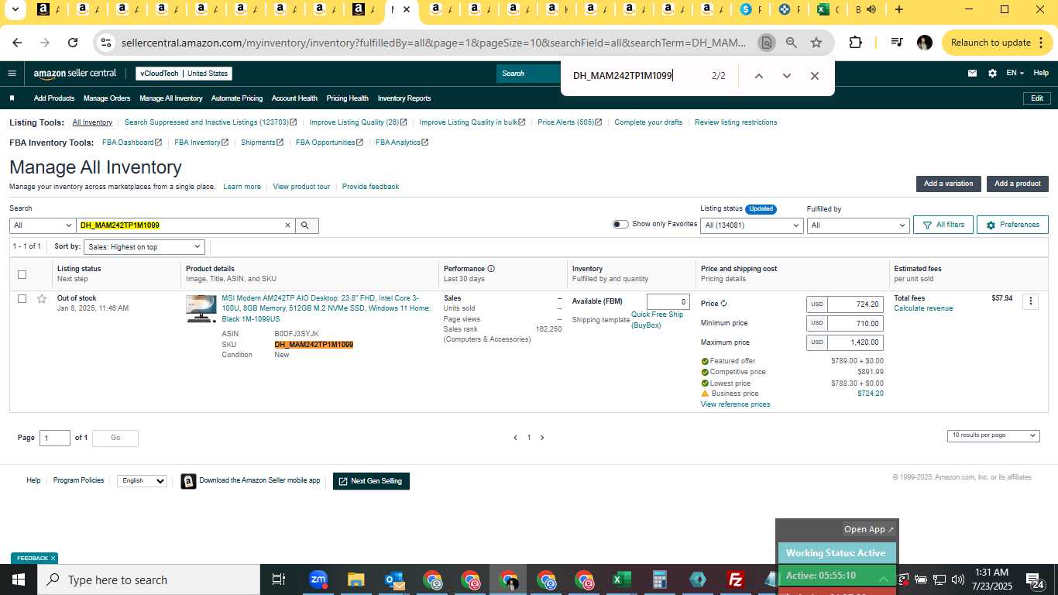This screenshot has height=595, width=1058.
Task: Open the listing row actions kebab menu
Action: (x=1030, y=301)
